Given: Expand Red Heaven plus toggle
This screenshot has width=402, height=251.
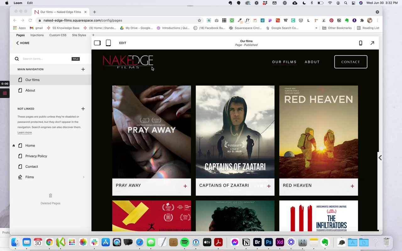Looking at the screenshot, I should pos(352,186).
